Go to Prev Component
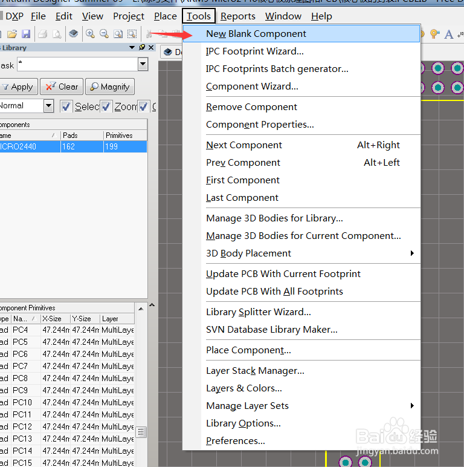 301,163
